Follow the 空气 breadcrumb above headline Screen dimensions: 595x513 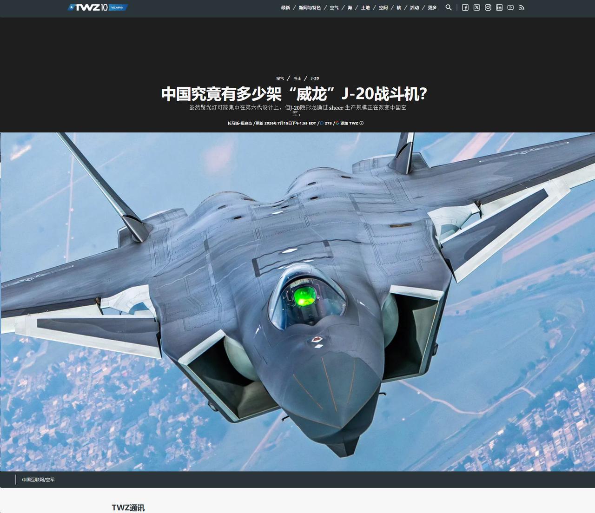280,79
